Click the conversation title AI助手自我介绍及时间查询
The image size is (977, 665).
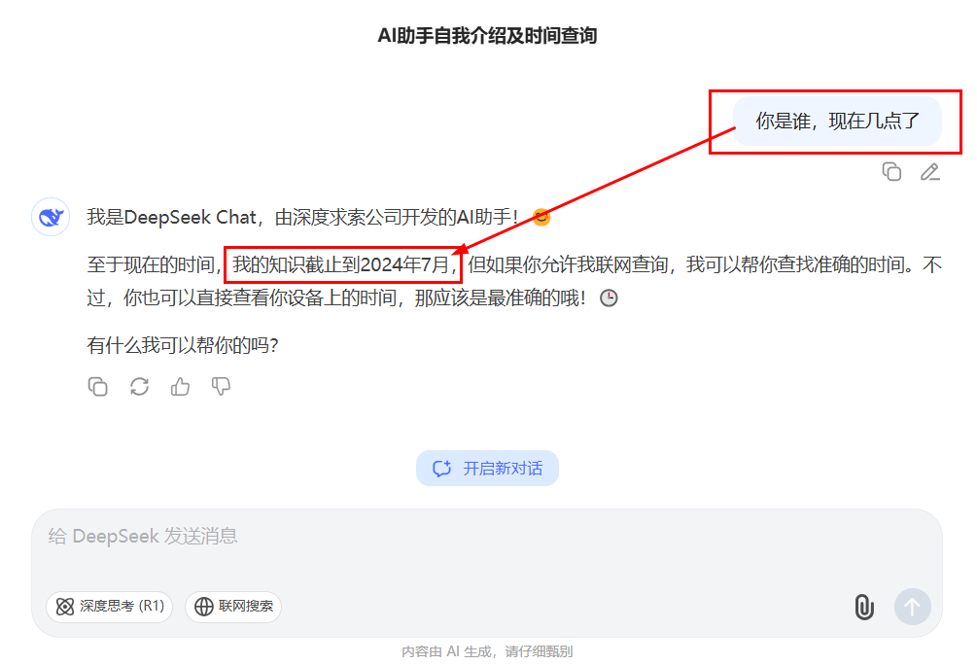coord(487,36)
